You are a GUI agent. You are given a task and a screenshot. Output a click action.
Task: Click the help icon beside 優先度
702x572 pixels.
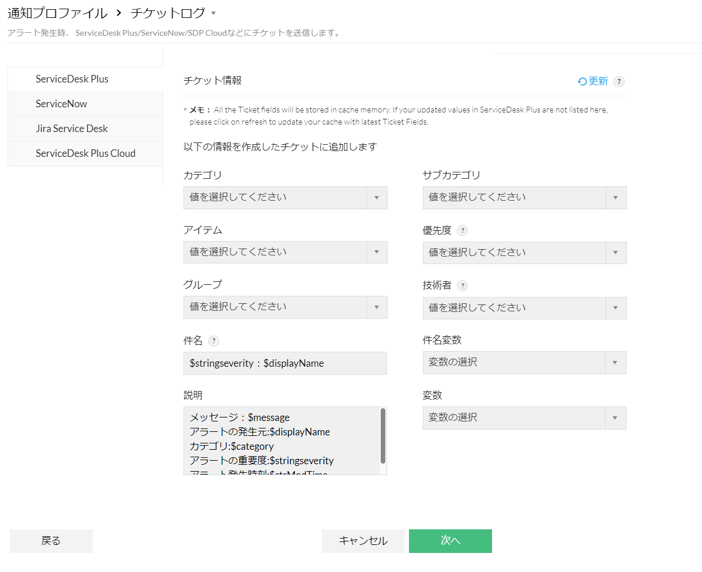tap(462, 231)
